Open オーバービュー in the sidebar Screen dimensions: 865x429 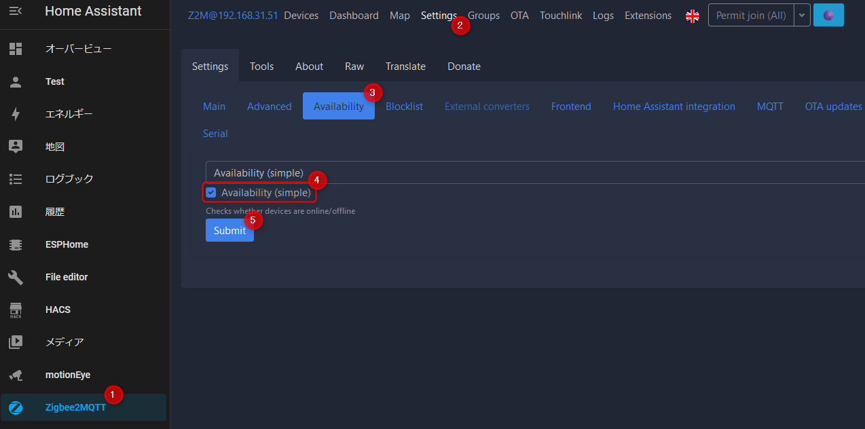pyautogui.click(x=85, y=49)
